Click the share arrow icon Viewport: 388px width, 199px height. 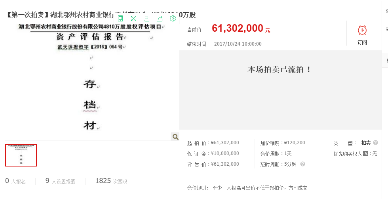160,19
